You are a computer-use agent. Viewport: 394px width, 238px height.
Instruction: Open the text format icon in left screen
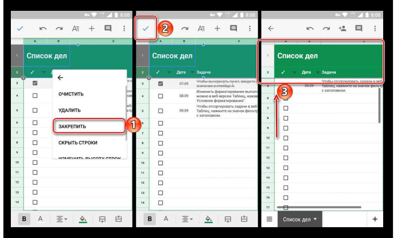pos(76,29)
